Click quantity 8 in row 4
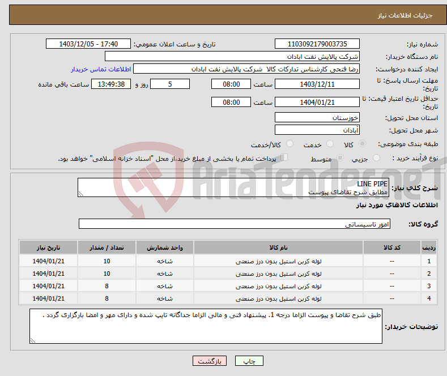This screenshot has height=376, width=447. coord(107,298)
